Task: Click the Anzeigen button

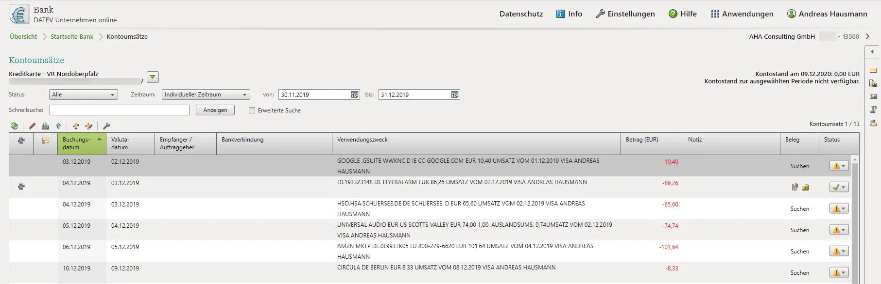Action: coord(215,110)
